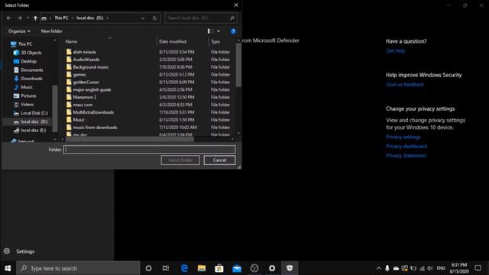This screenshot has height=275, width=489.
Task: Select the Background music folder
Action: [x=91, y=67]
